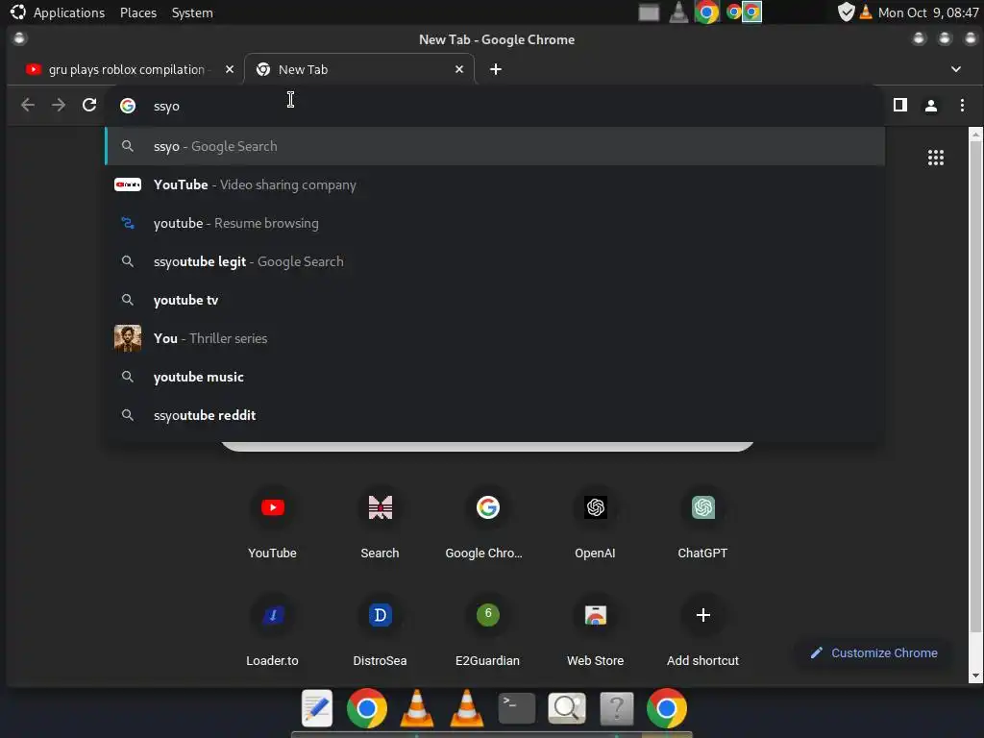Screen dimensions: 984x738
Task: Open a new tab with plus button
Action: pos(495,69)
